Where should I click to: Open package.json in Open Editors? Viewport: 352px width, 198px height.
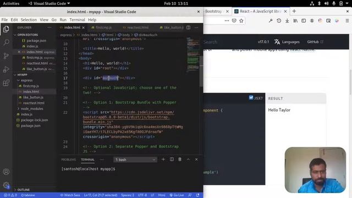click(x=36, y=40)
